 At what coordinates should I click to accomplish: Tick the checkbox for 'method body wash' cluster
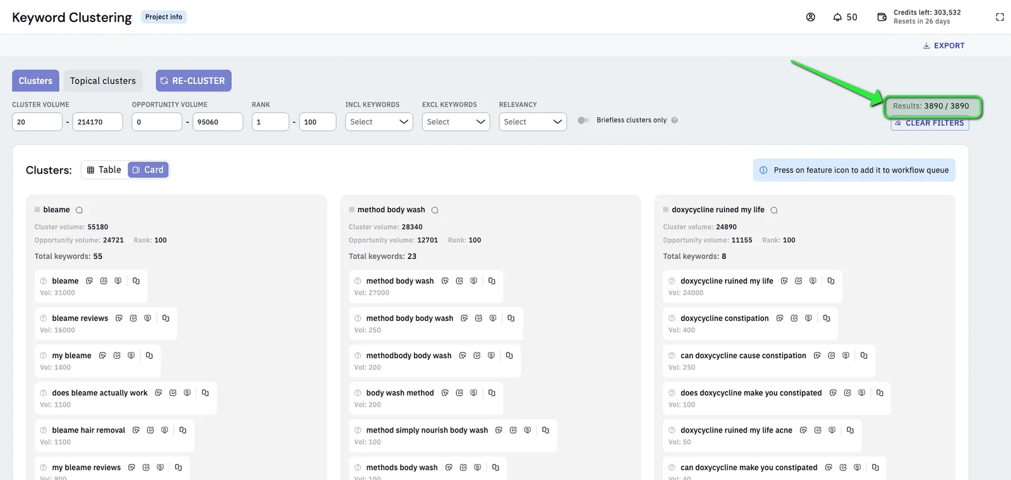tap(351, 210)
